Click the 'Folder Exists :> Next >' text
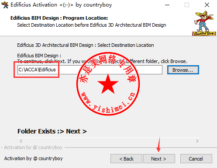The image size is (217, 168). 52,131
